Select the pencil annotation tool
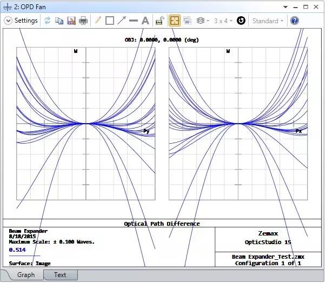The image size is (326, 283). coord(98,21)
